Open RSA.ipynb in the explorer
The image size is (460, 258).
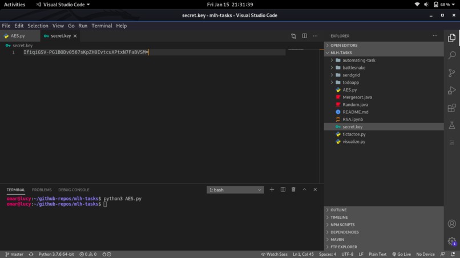coord(384,119)
